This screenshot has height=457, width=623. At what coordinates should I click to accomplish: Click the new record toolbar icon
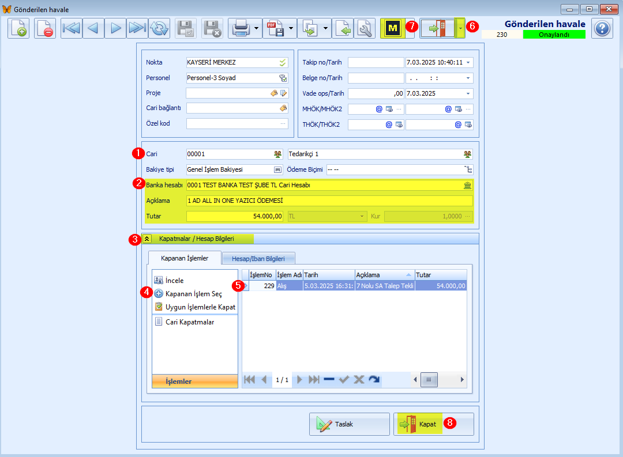[18, 28]
